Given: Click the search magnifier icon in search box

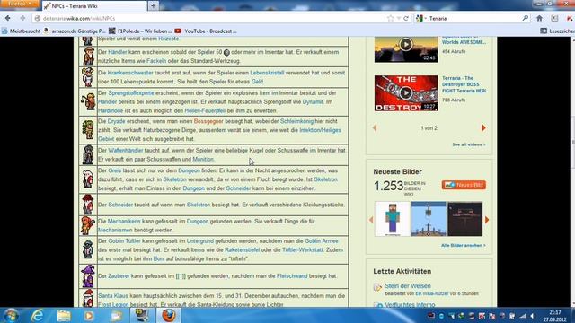Looking at the screenshot, I should click(x=525, y=18).
